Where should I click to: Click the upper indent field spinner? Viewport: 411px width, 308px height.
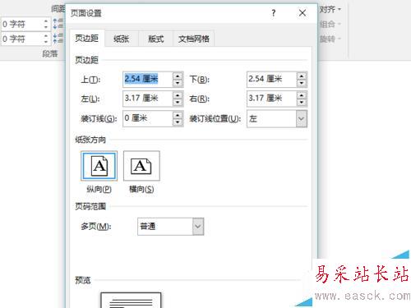click(46, 24)
